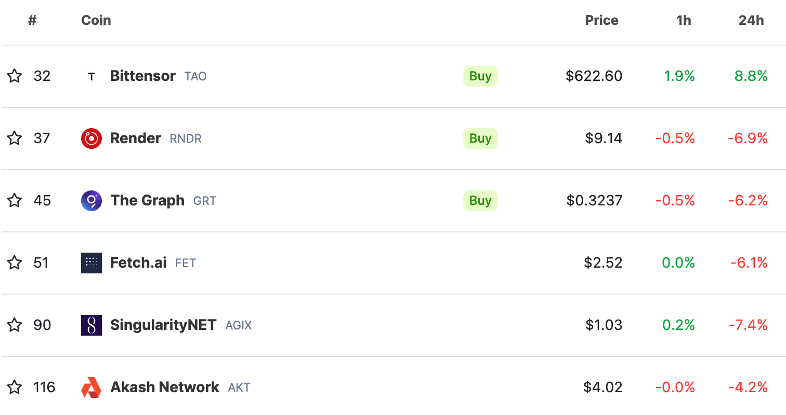The height and width of the screenshot is (415, 786).
Task: Sort the table by Price column
Action: (601, 20)
